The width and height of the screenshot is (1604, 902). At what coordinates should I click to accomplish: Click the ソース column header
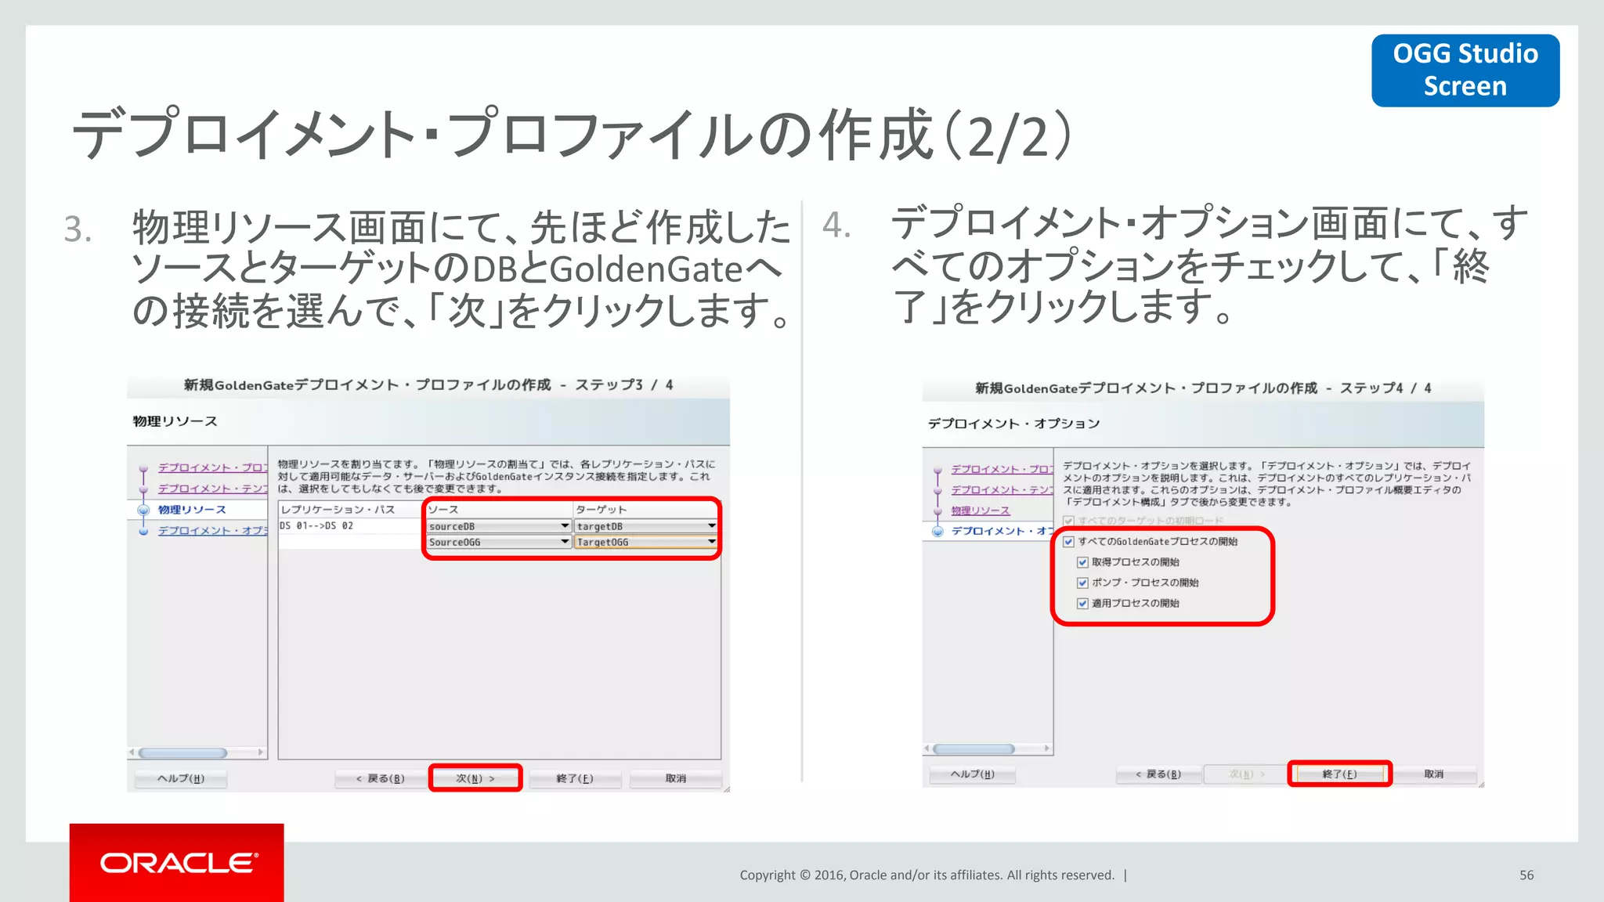coord(499,510)
